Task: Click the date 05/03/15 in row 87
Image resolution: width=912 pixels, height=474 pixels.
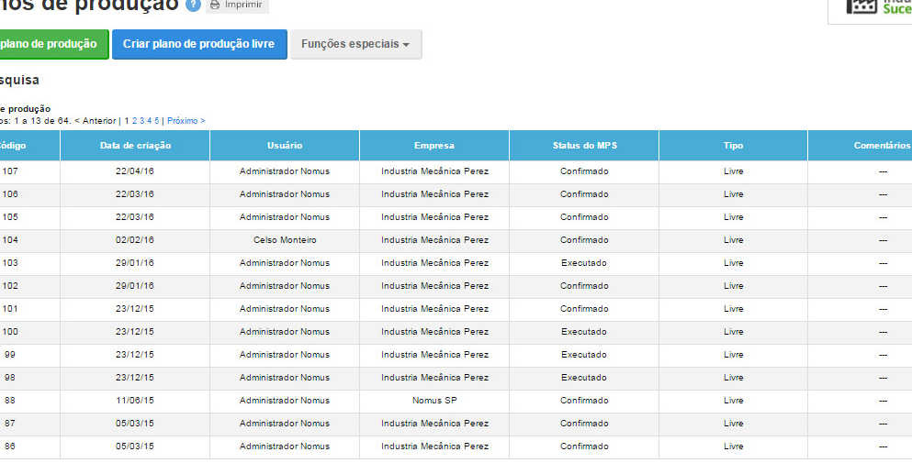Action: click(x=135, y=424)
